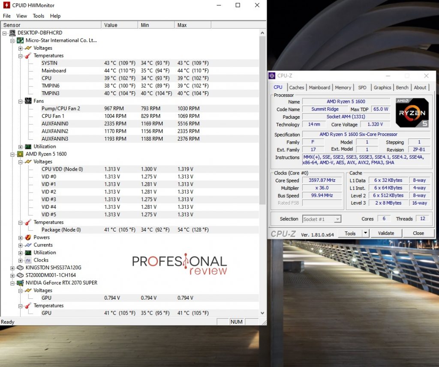Switch to the SPD tab in CPU-Z

362,87
